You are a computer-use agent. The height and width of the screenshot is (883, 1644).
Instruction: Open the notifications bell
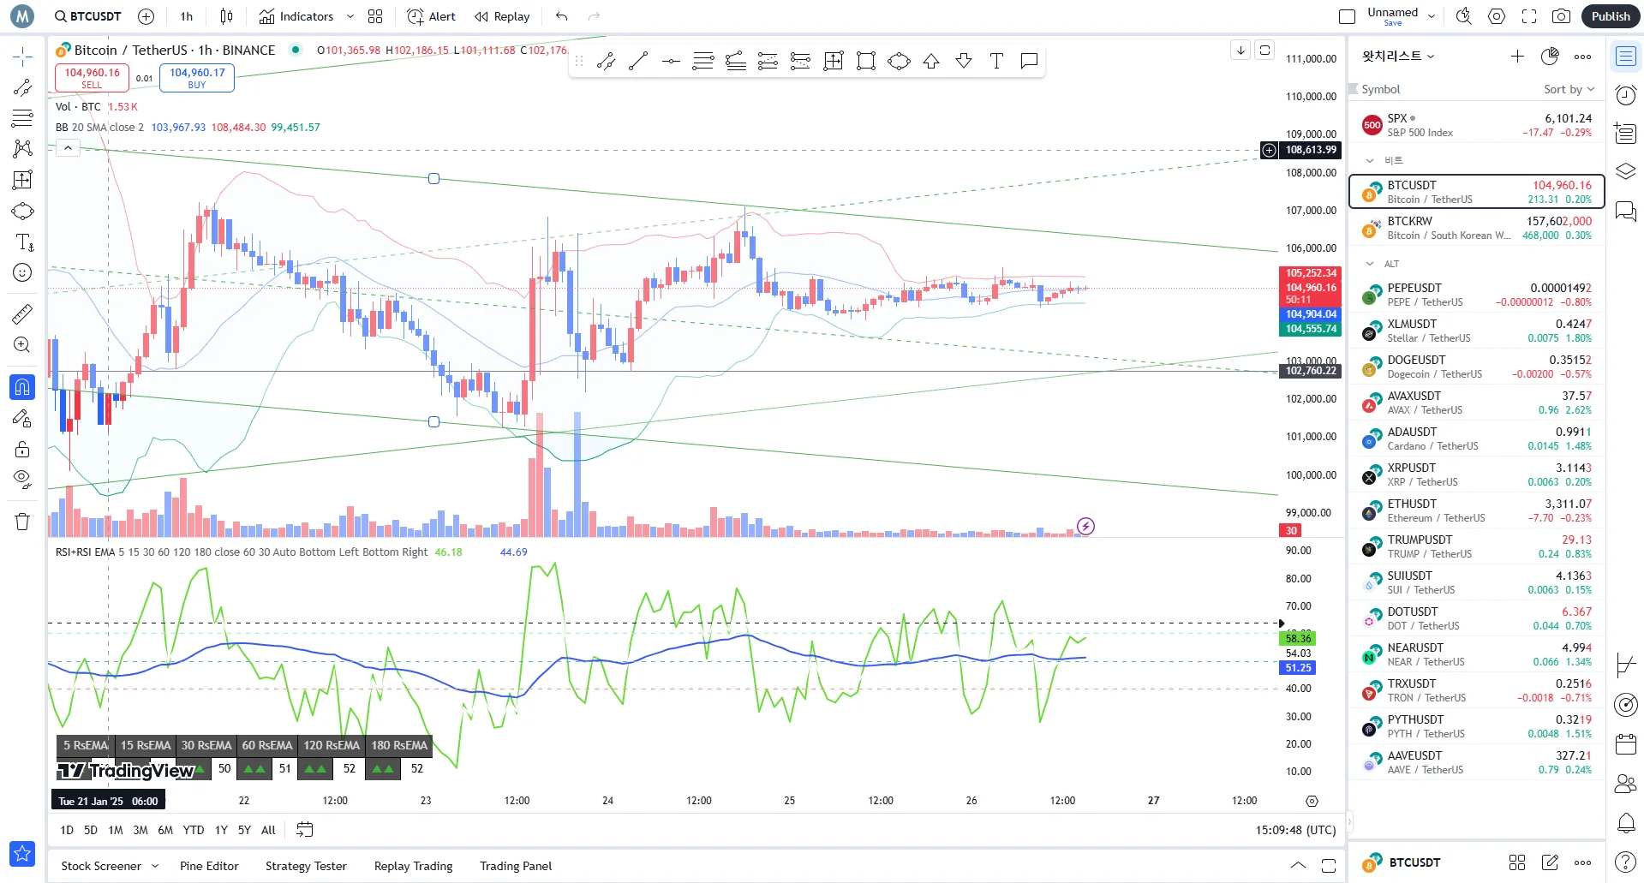1625,823
